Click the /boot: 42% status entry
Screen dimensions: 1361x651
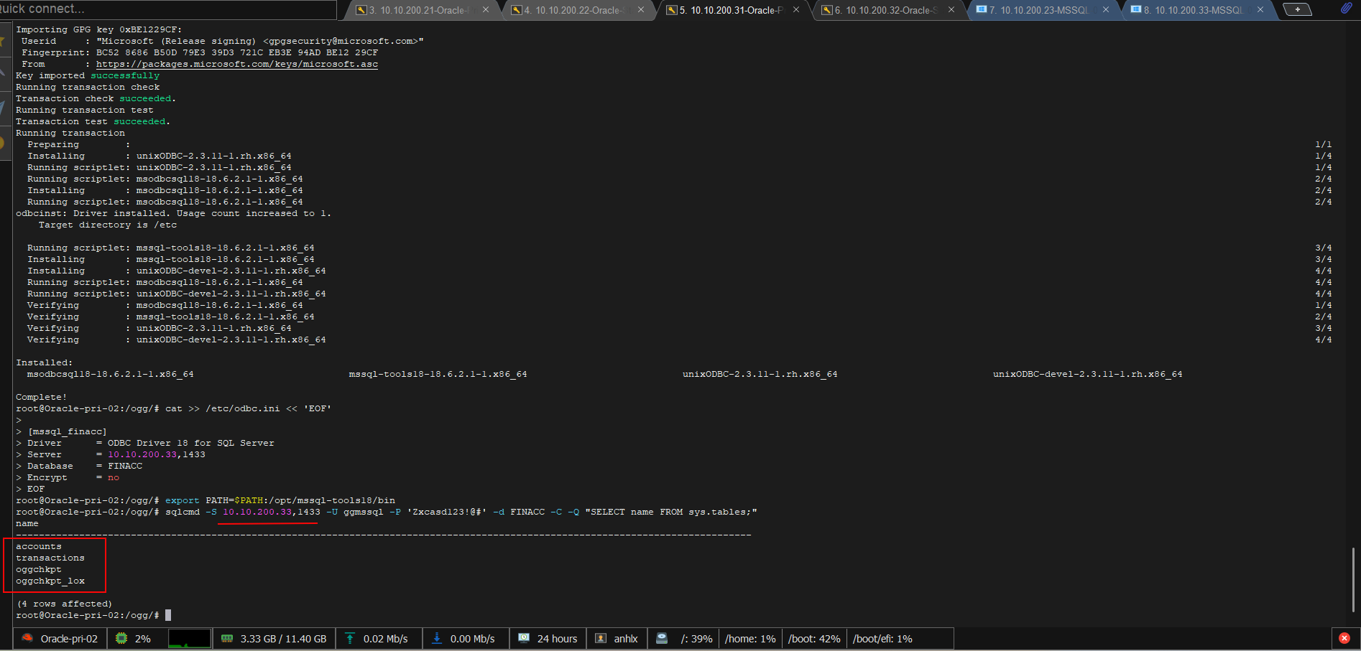click(814, 639)
